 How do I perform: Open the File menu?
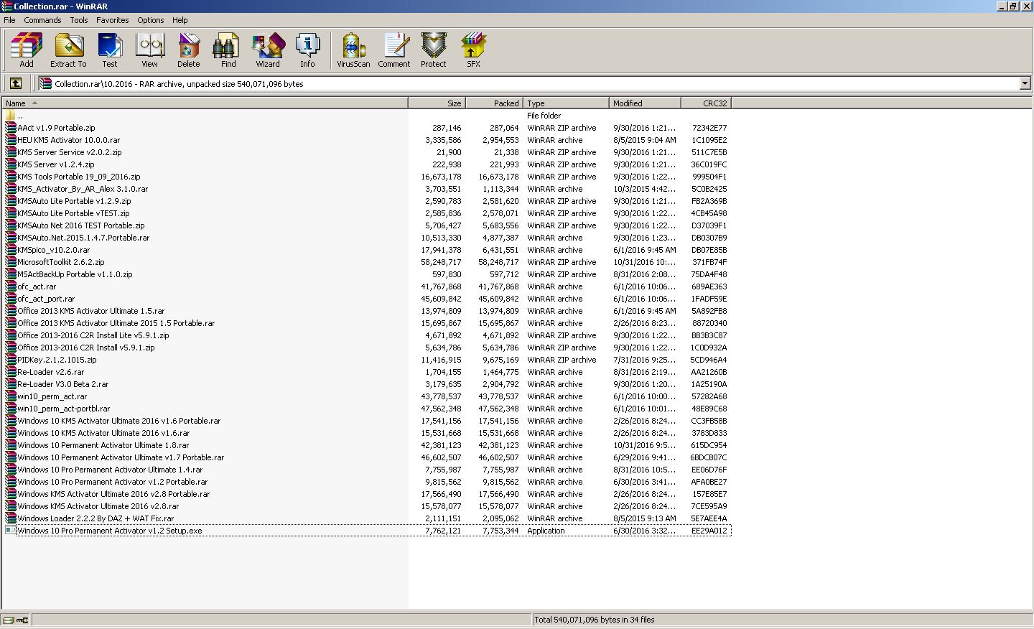click(x=10, y=20)
